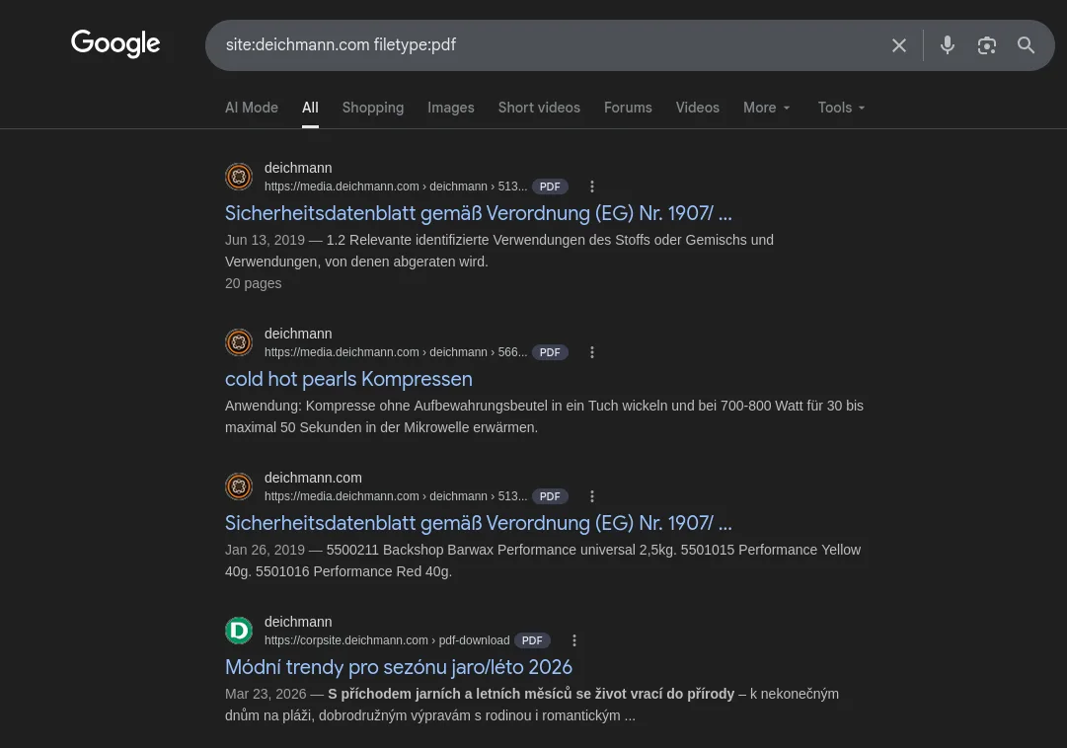This screenshot has width=1067, height=748.
Task: Open the Images tab
Action: tap(450, 108)
